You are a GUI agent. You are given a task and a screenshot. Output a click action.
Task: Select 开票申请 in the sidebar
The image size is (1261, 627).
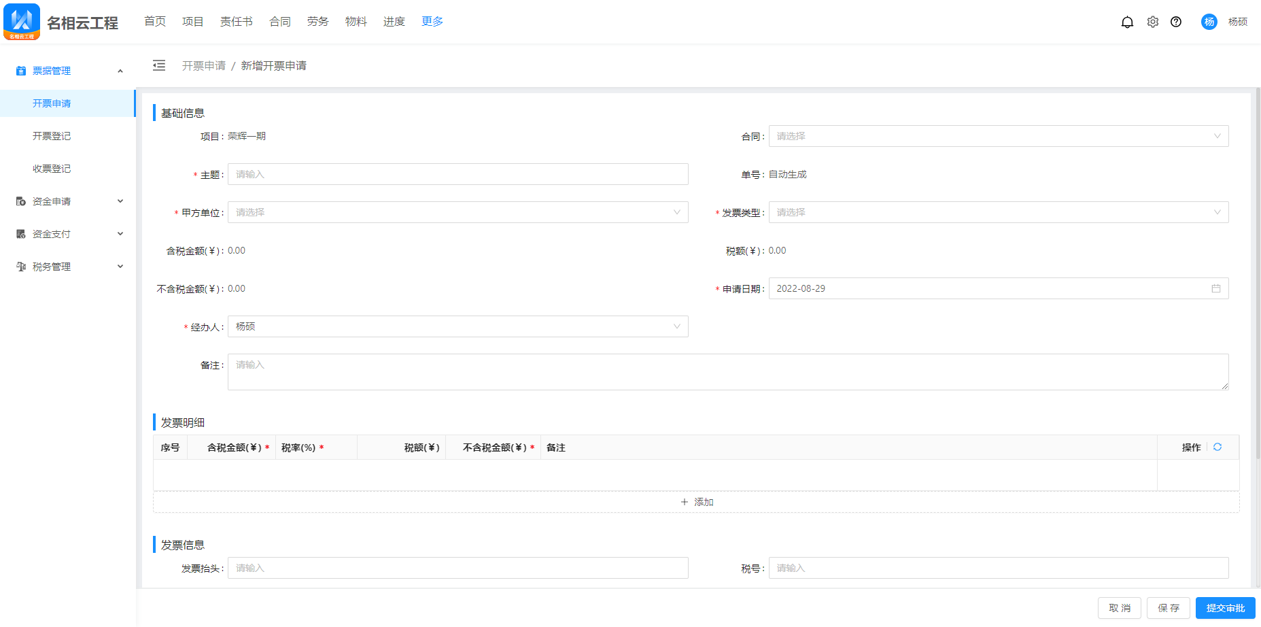click(67, 103)
